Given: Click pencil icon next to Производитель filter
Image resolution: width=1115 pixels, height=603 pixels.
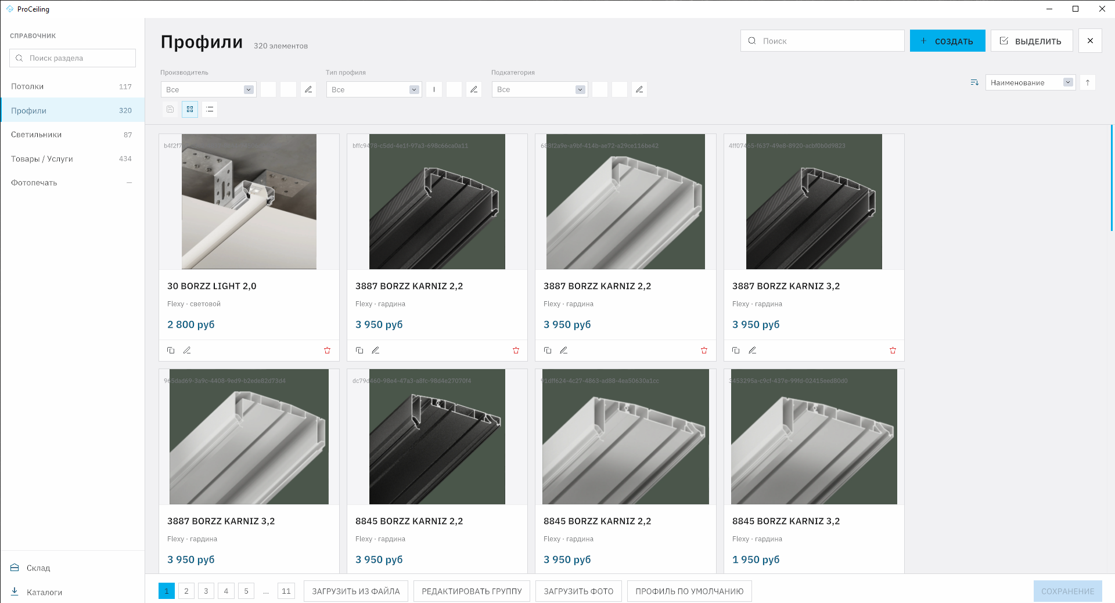Looking at the screenshot, I should (x=308, y=89).
